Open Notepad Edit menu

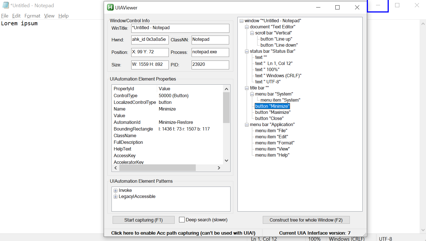click(16, 16)
